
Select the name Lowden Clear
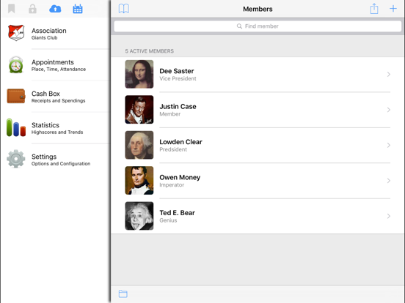(180, 142)
